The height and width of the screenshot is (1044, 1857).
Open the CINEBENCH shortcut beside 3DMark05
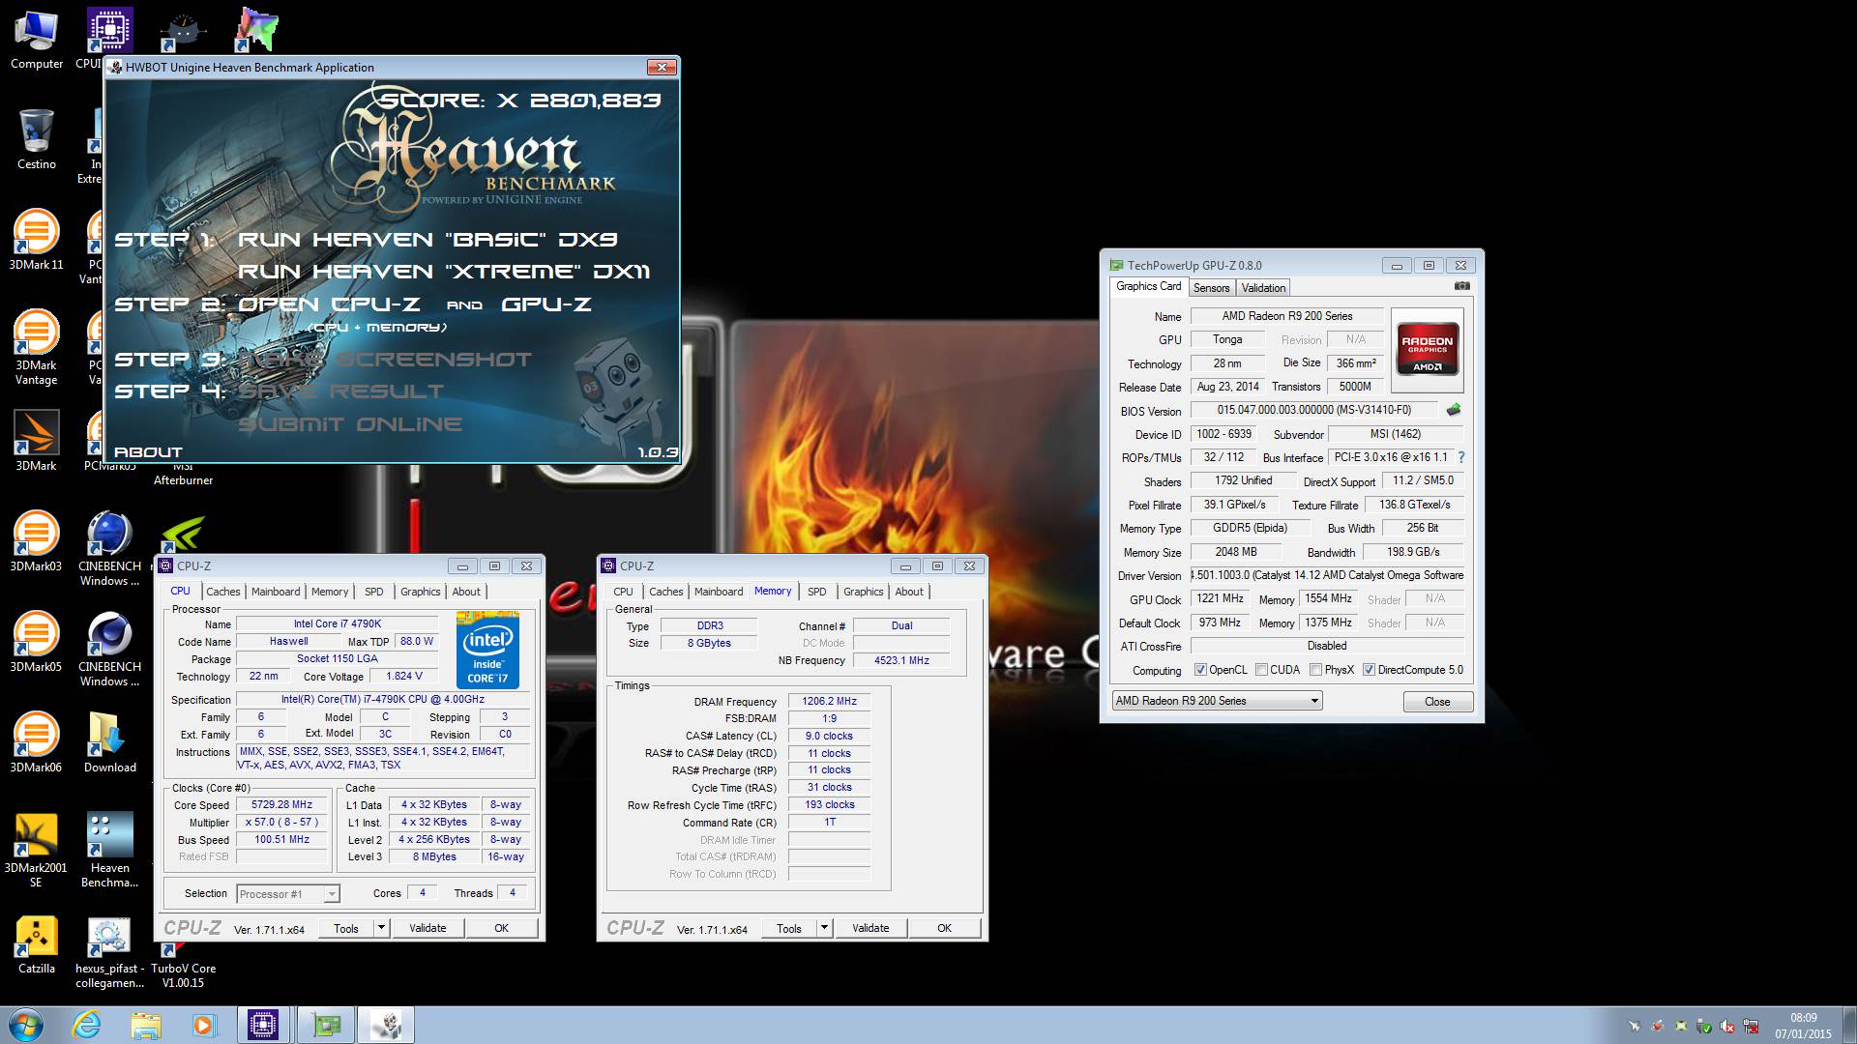click(110, 649)
